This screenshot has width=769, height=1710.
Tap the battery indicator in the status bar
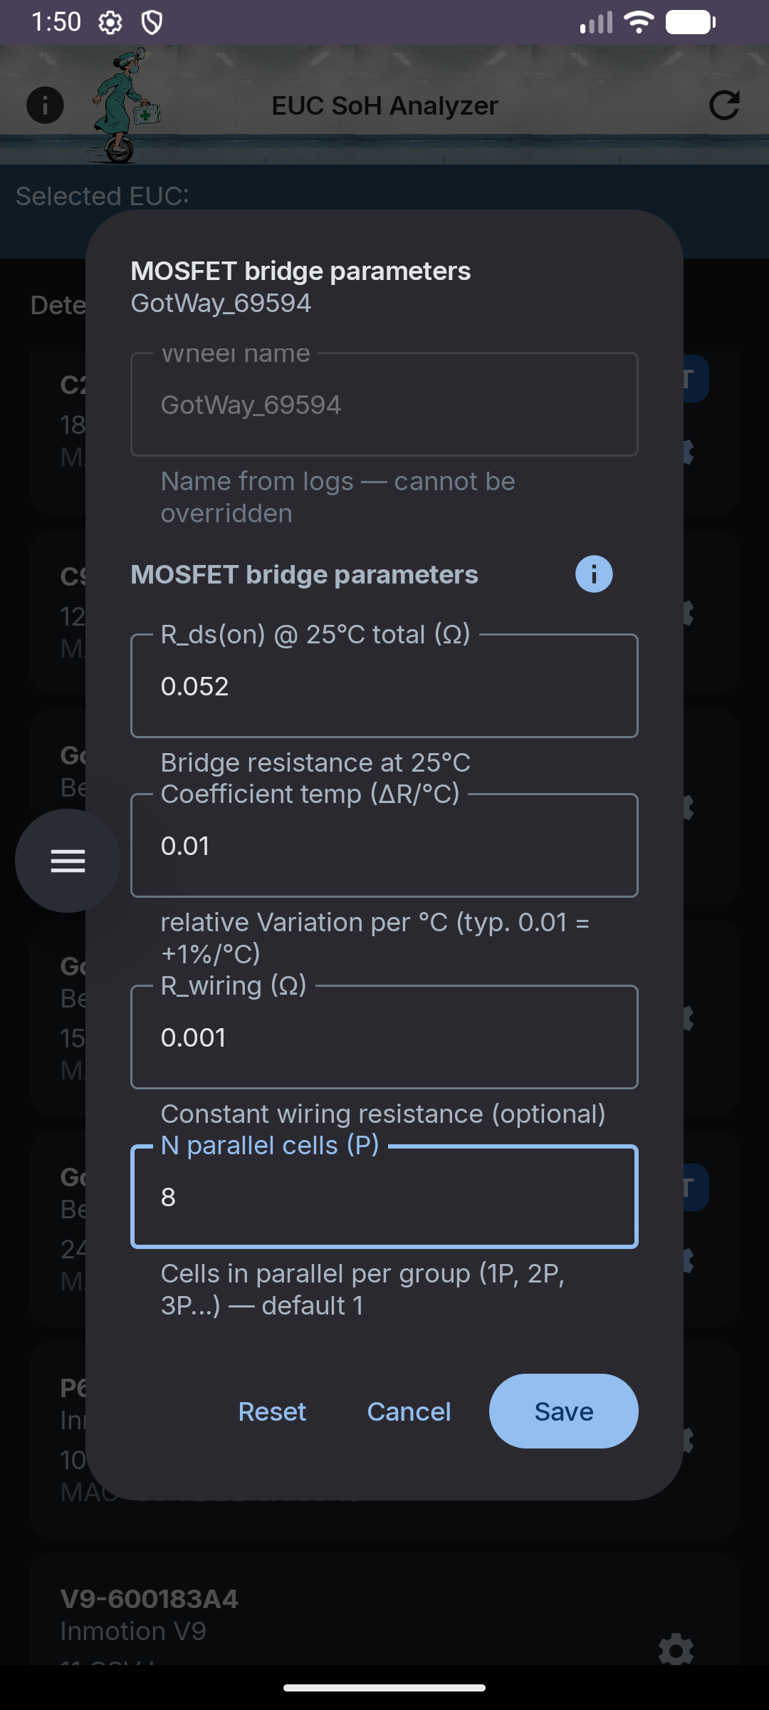point(691,22)
